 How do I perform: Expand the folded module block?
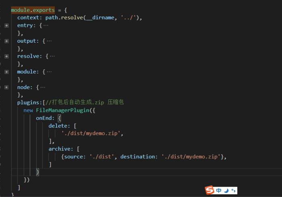6,72
